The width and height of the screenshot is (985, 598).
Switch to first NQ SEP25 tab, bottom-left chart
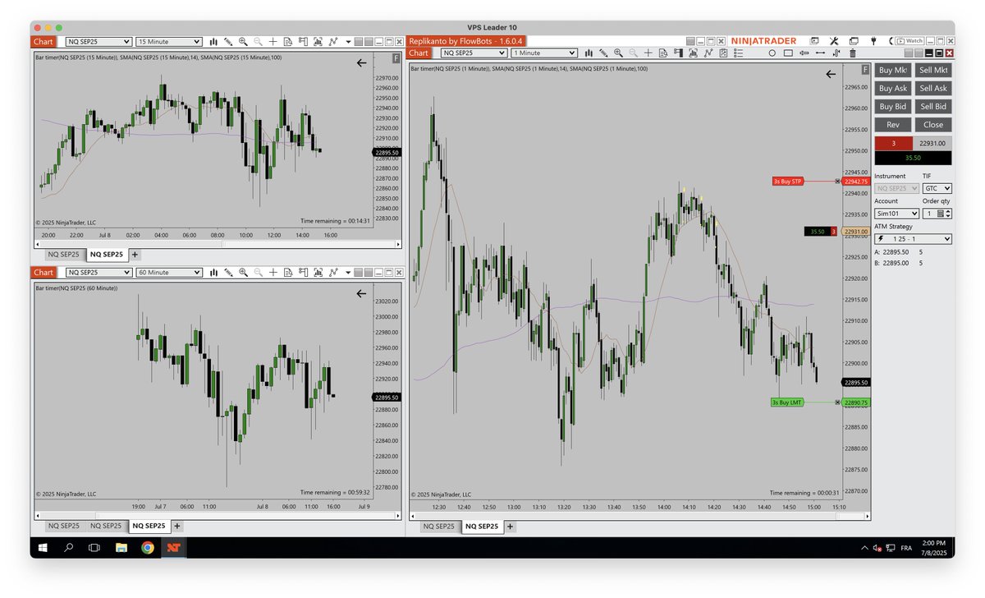click(x=63, y=526)
